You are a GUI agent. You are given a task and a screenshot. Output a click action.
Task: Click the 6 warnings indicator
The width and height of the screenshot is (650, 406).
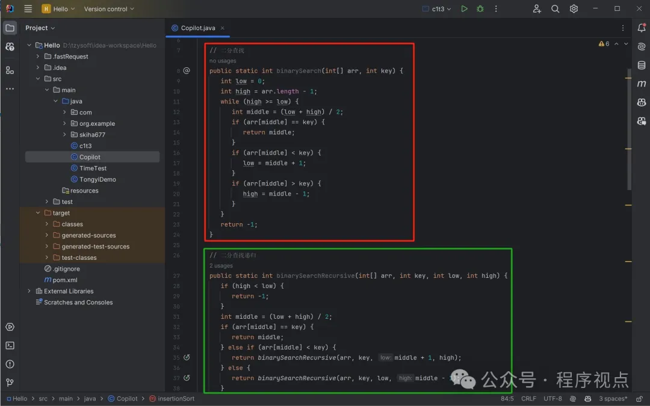(x=604, y=43)
